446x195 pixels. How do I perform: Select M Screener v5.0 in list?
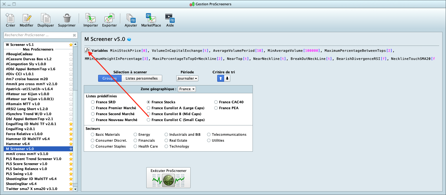coord(38,149)
